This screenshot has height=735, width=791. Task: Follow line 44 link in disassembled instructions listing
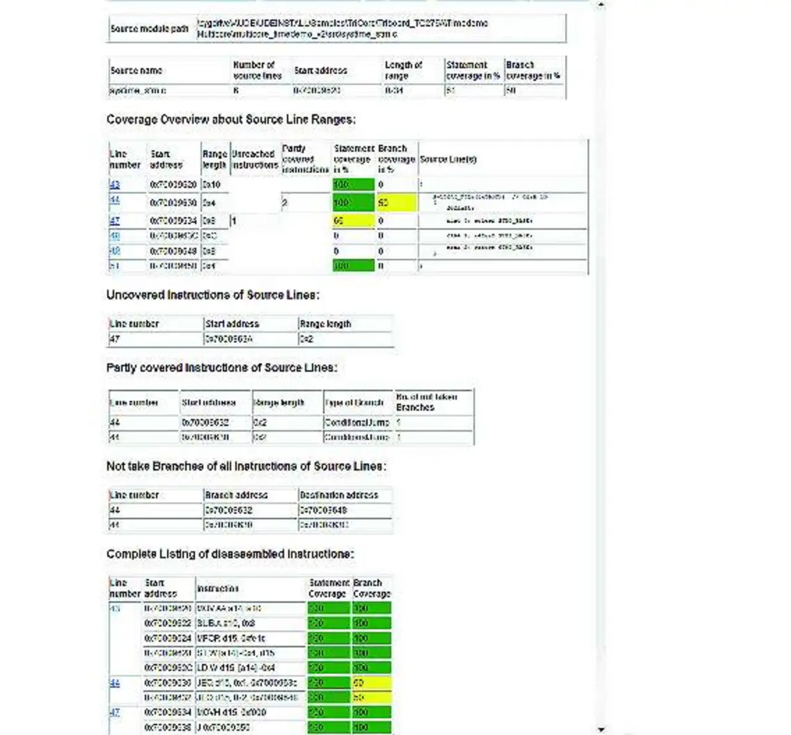click(x=114, y=683)
